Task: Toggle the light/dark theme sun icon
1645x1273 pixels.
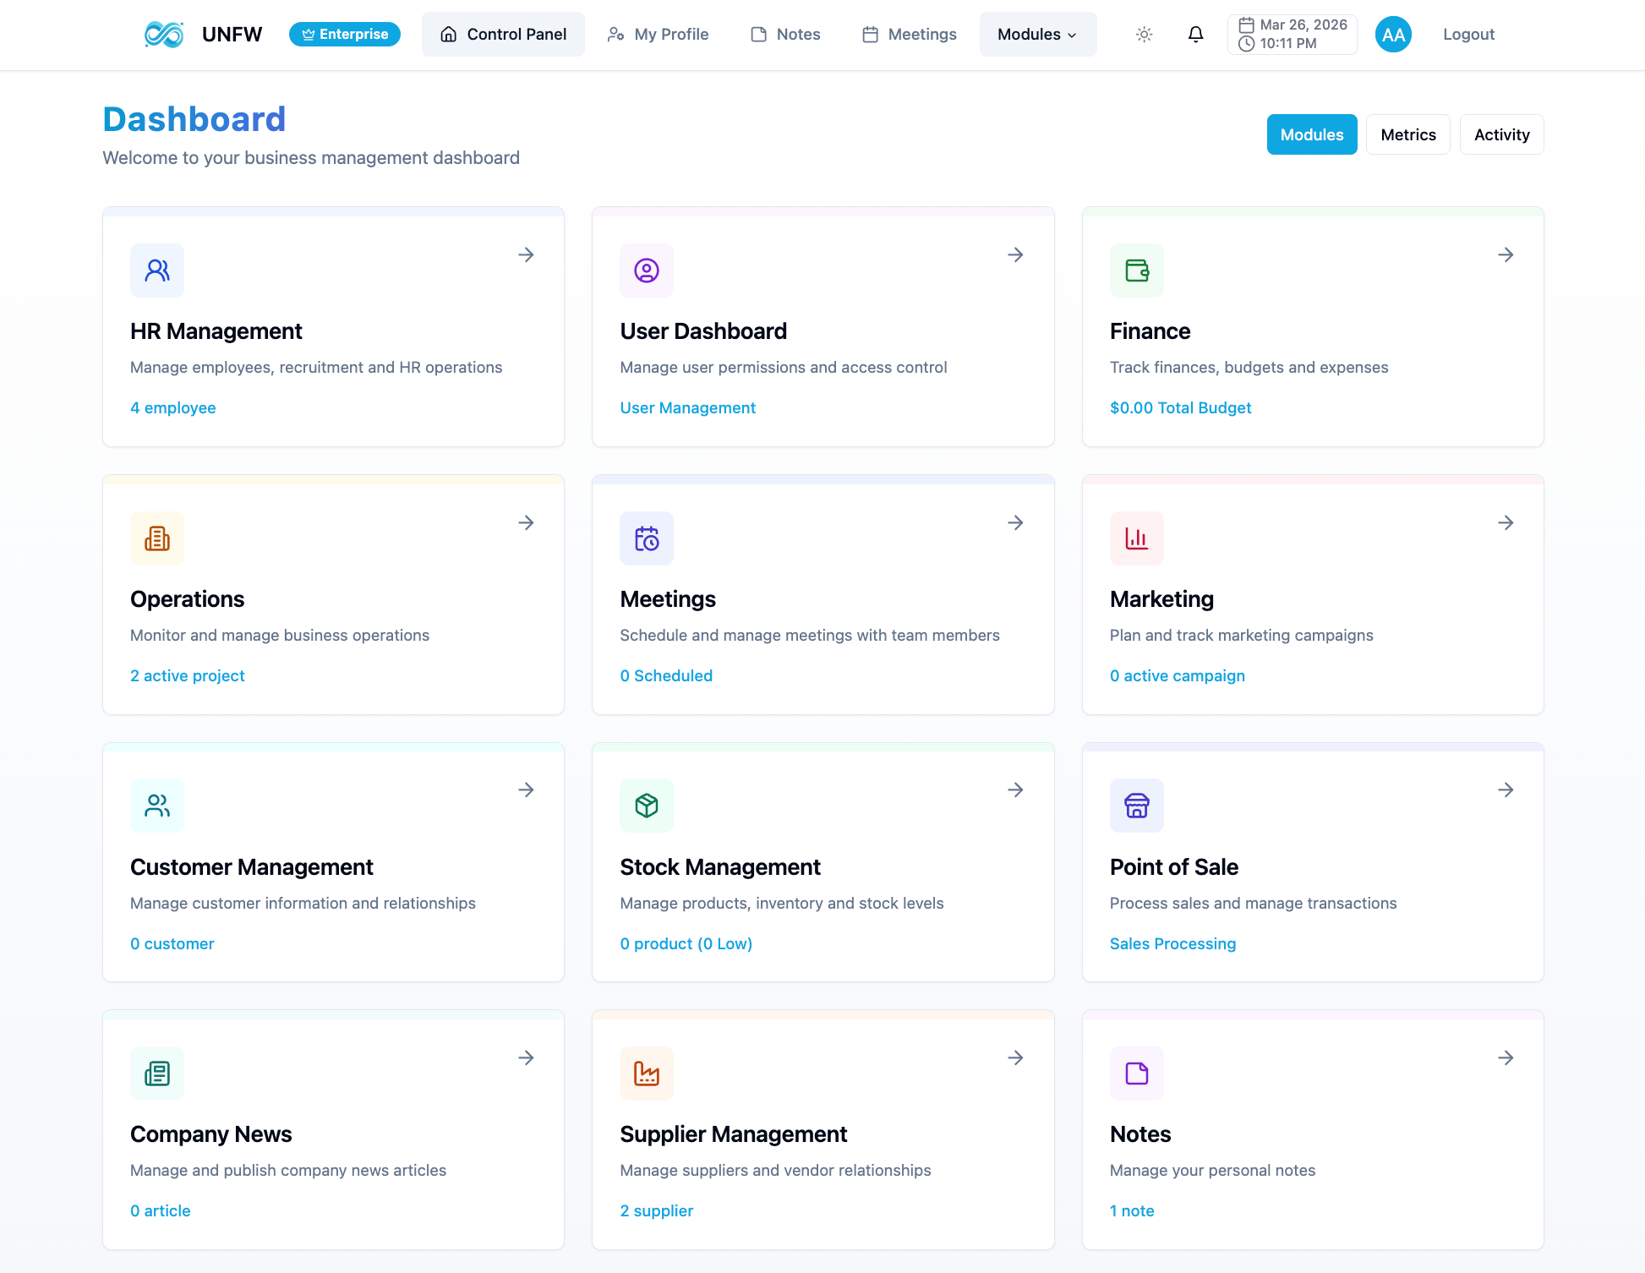Action: (1144, 35)
